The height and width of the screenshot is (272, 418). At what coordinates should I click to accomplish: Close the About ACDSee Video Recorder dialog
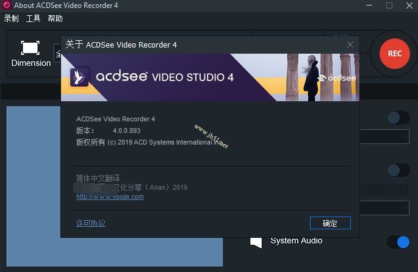point(350,45)
